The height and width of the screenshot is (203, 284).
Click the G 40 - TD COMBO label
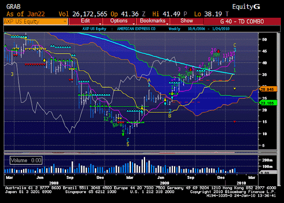click(242, 22)
